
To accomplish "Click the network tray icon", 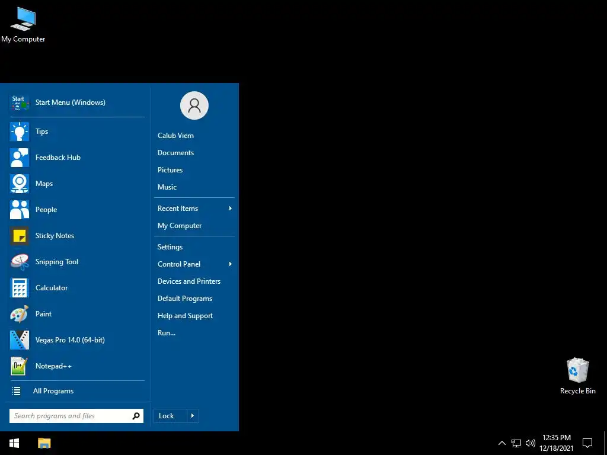I will [x=516, y=443].
